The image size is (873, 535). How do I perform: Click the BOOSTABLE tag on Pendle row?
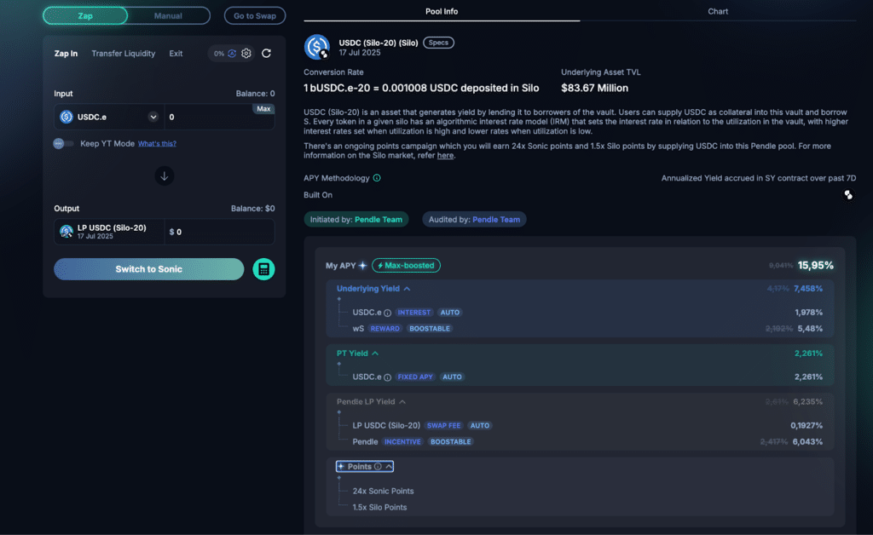[450, 441]
